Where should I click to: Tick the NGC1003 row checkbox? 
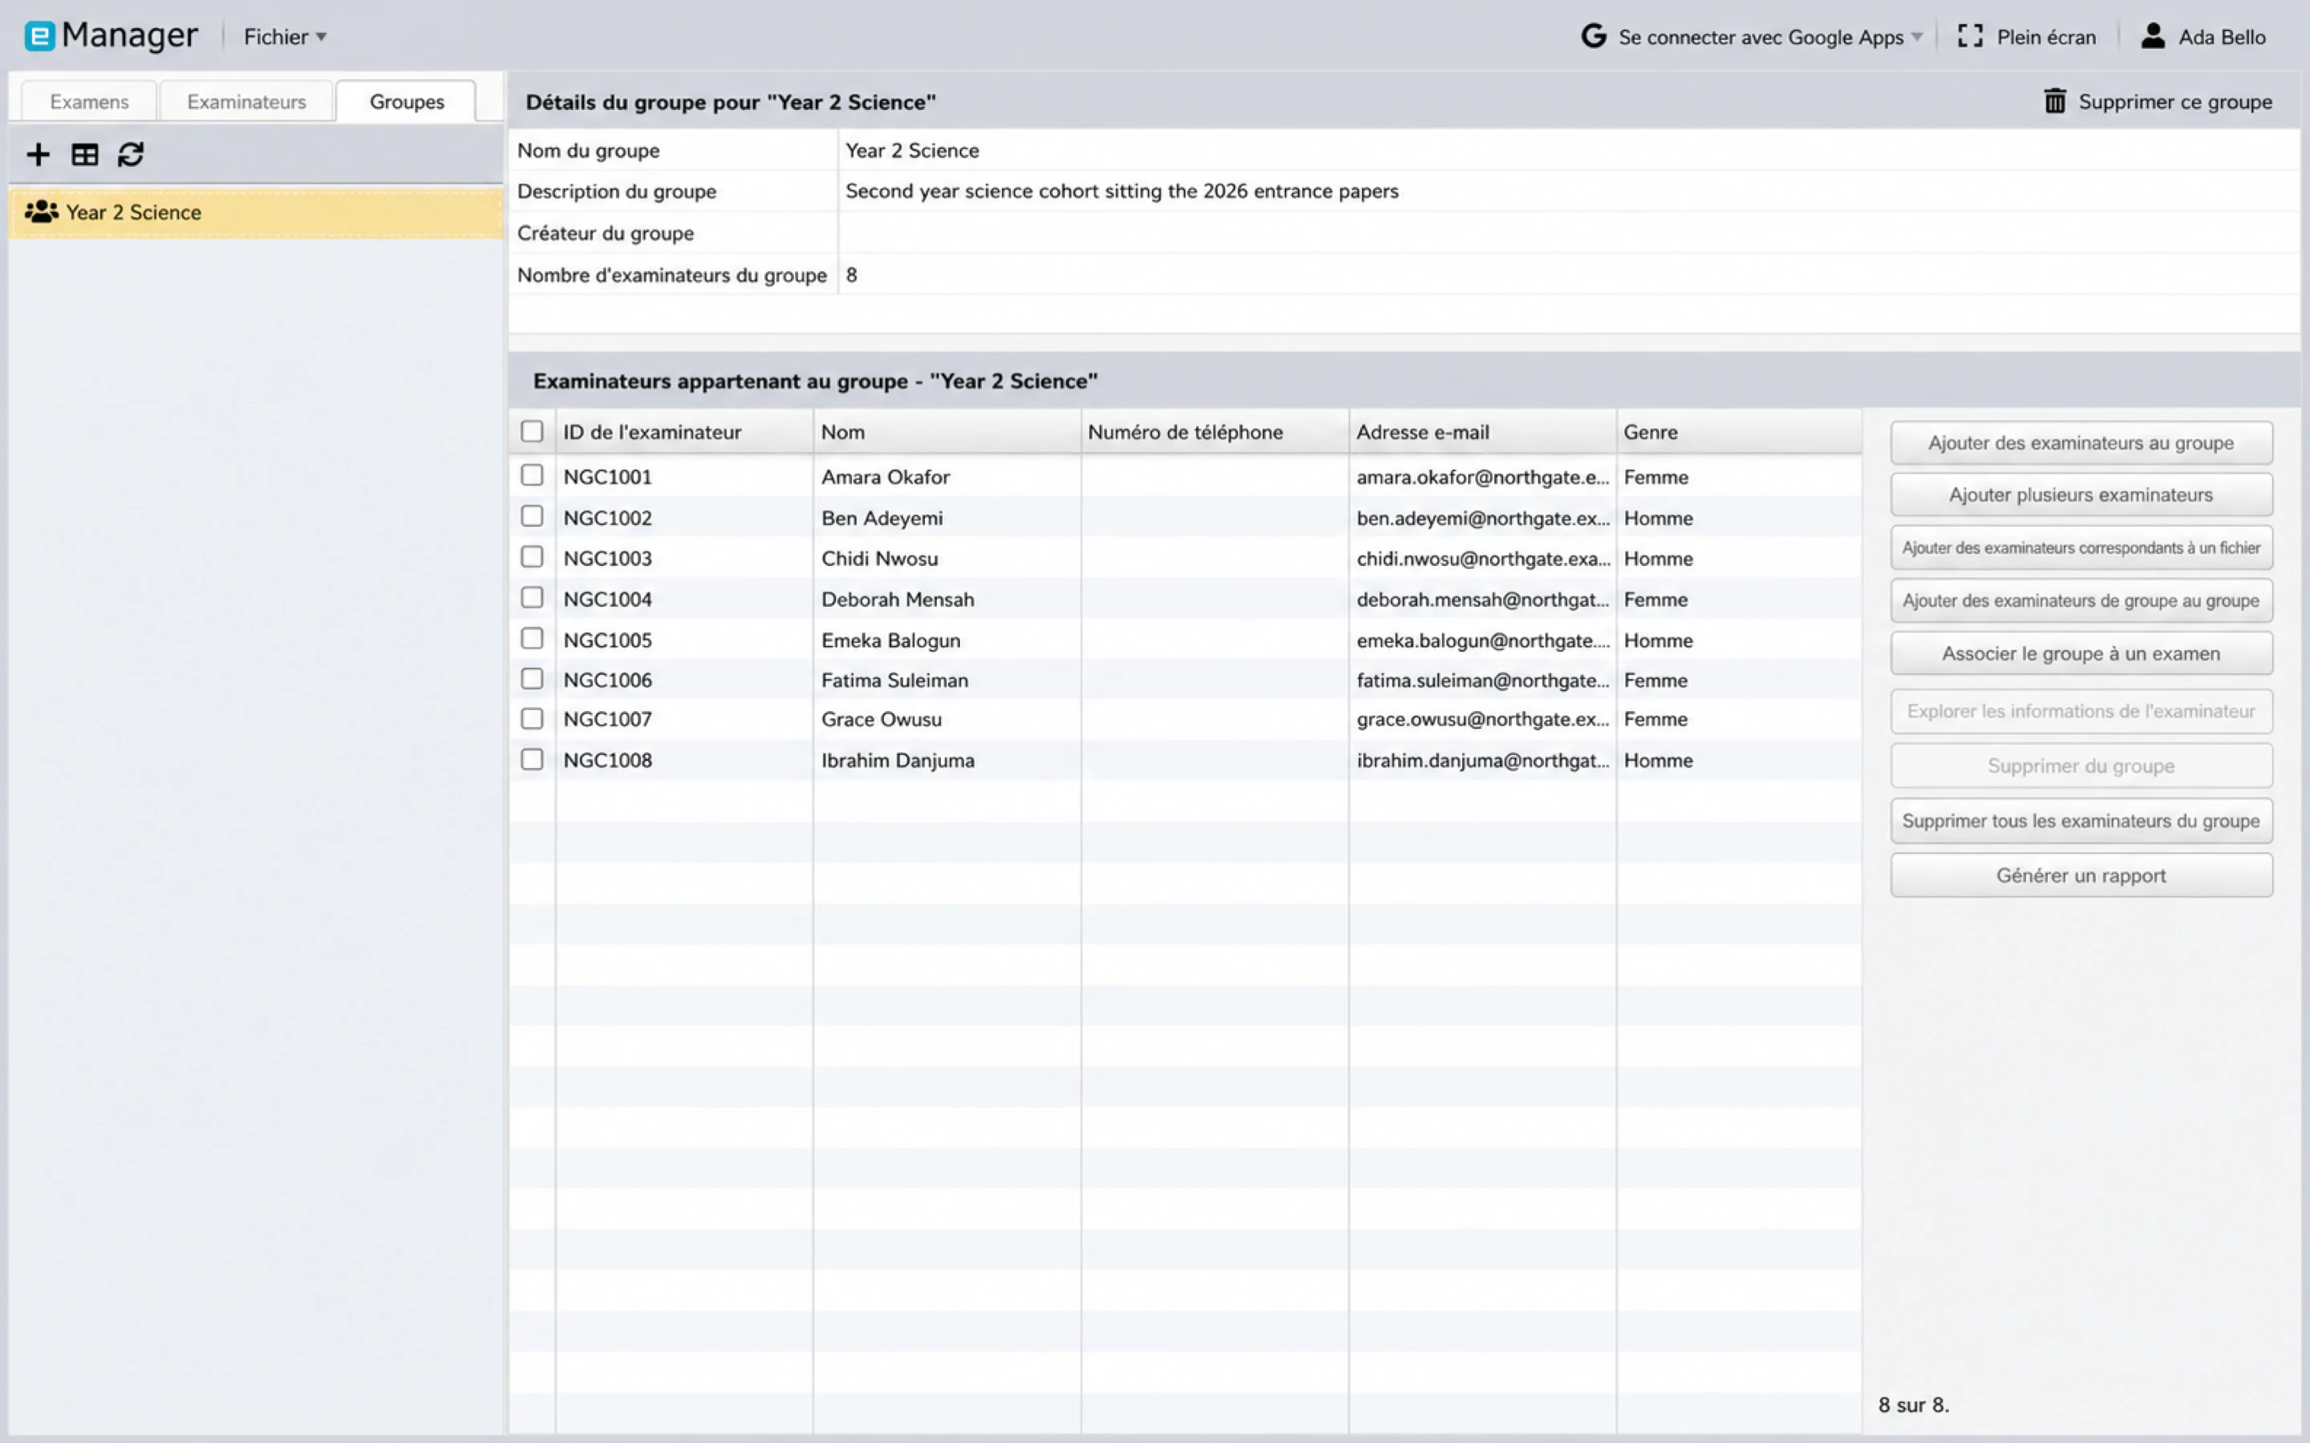[x=532, y=557]
